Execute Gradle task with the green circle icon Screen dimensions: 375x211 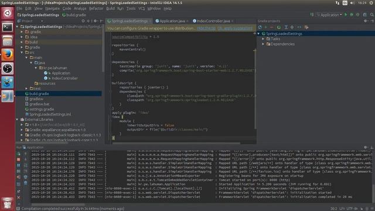click(x=279, y=28)
